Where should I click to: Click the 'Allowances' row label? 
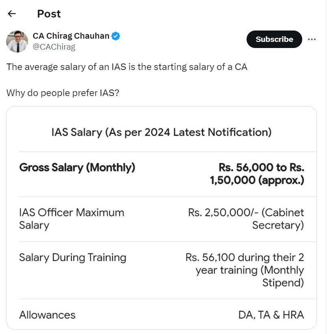point(47,315)
